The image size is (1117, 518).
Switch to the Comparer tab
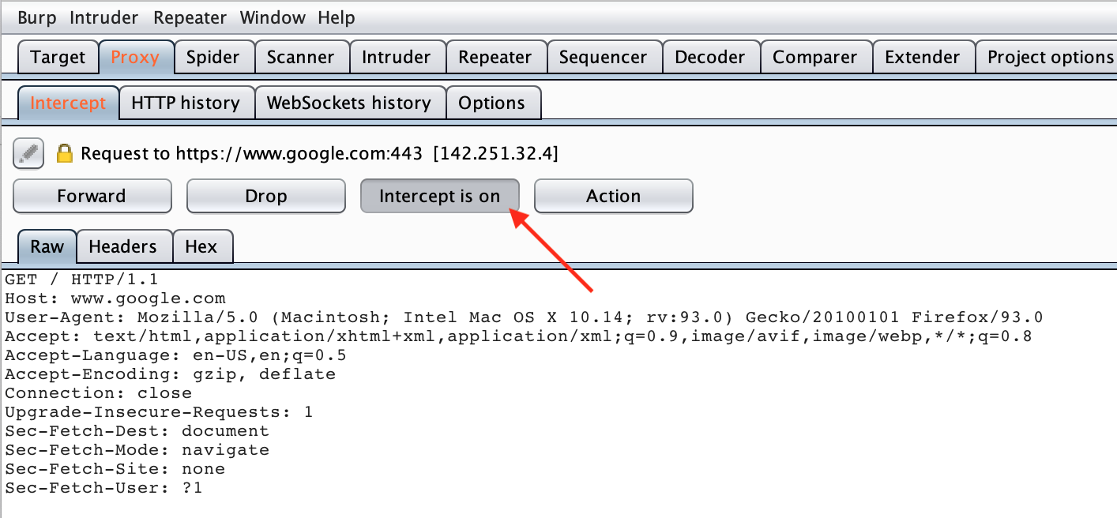(x=816, y=56)
